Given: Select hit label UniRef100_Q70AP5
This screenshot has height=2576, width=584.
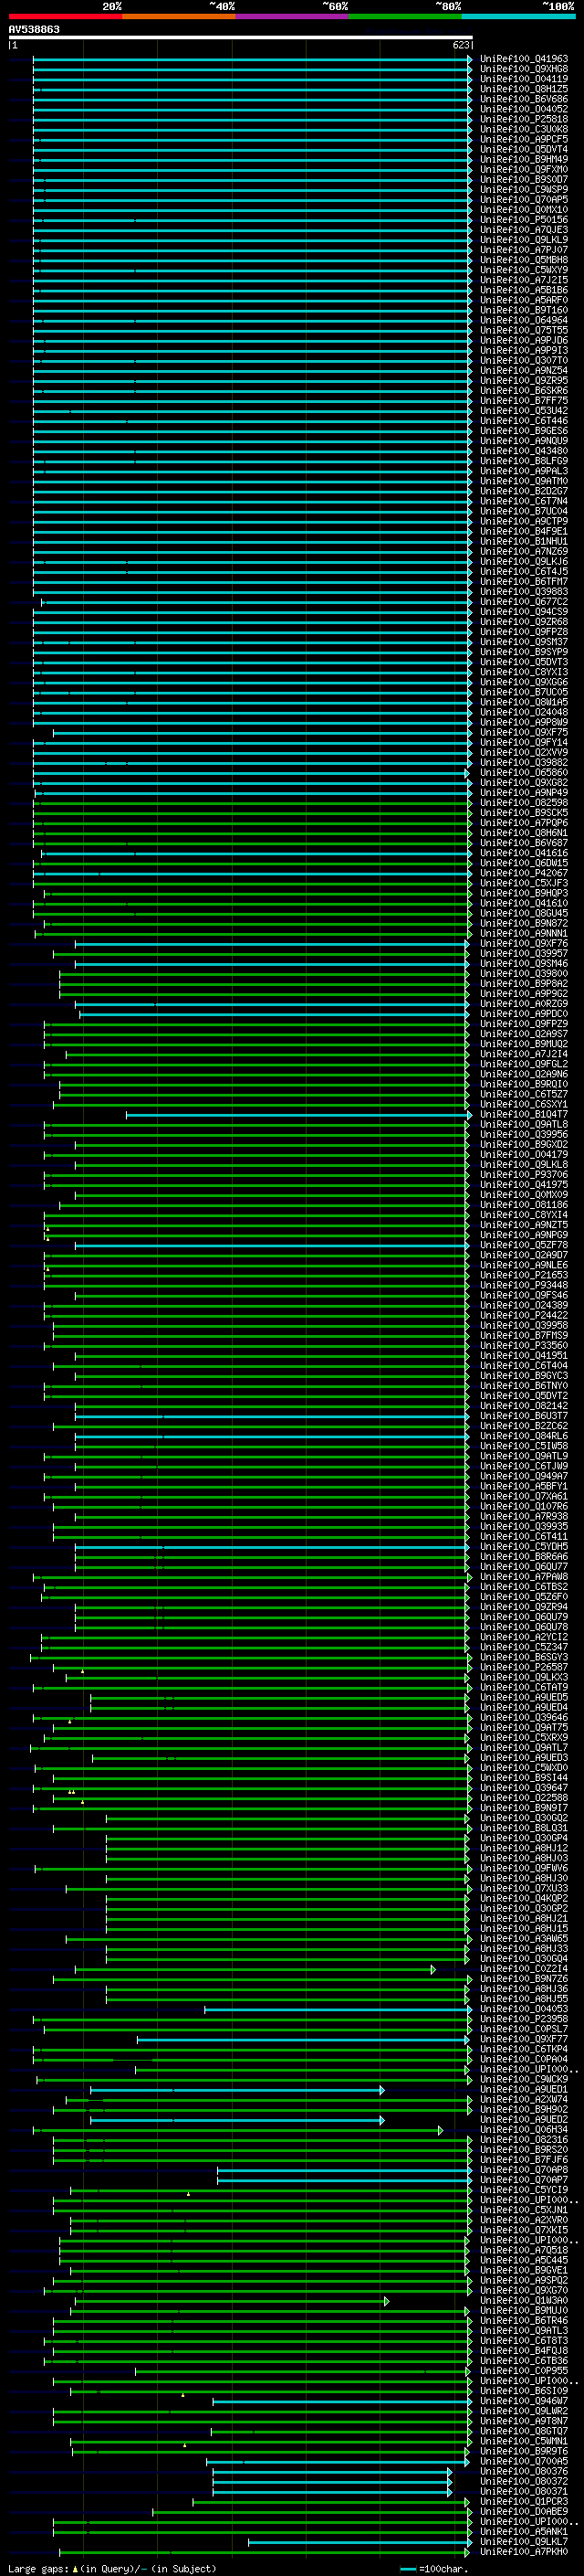Looking at the screenshot, I should point(524,200).
